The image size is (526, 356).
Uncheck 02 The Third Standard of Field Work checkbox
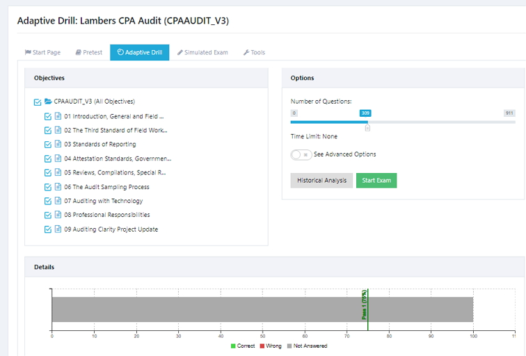point(48,131)
